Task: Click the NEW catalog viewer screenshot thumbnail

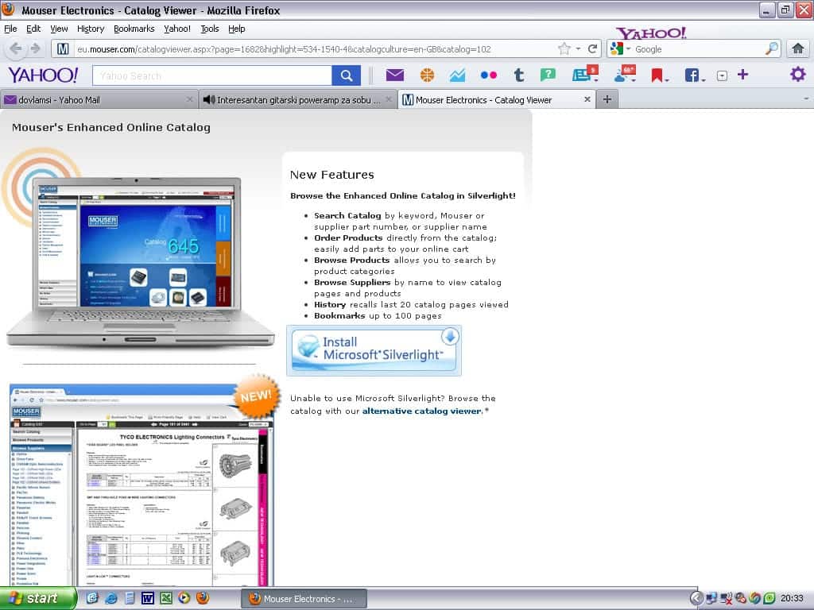Action: click(141, 484)
